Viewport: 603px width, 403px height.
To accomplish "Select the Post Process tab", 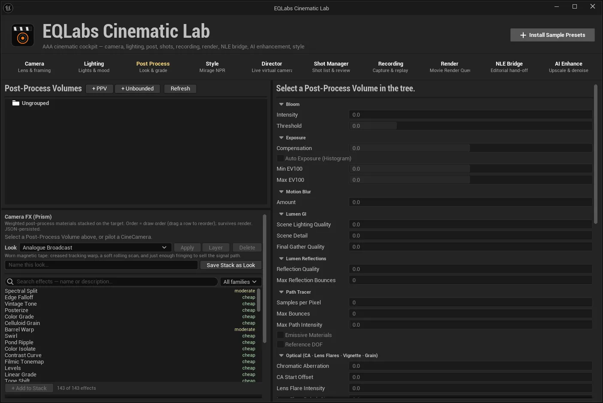I will pos(153,67).
